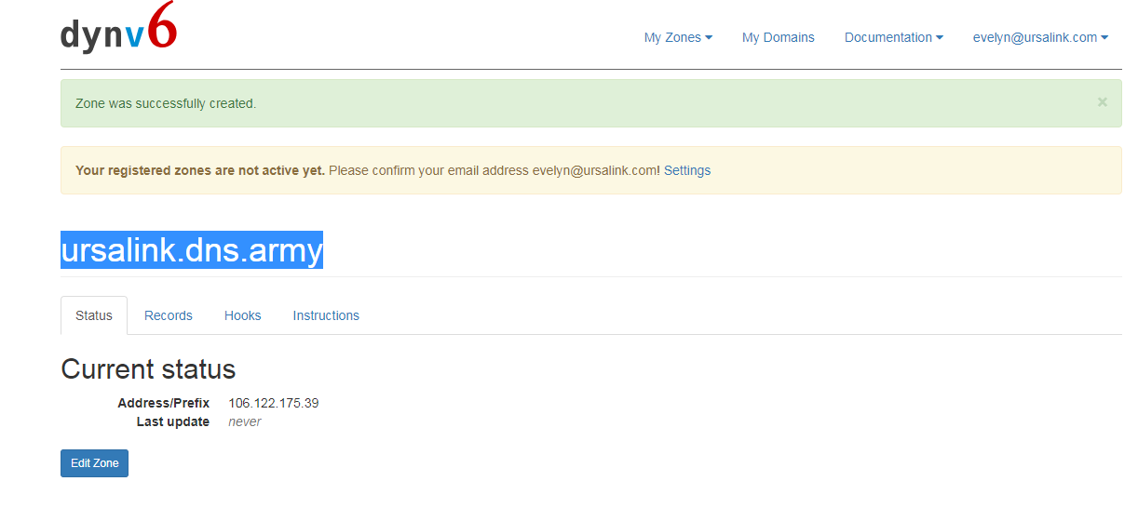
Task: Select the Status tab
Action: click(x=94, y=315)
